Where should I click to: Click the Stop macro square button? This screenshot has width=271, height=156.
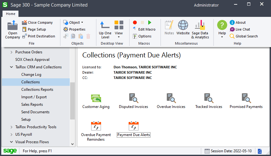pyautogui.click(x=142, y=22)
